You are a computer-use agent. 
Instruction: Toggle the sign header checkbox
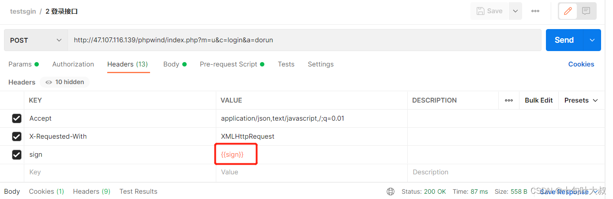17,155
